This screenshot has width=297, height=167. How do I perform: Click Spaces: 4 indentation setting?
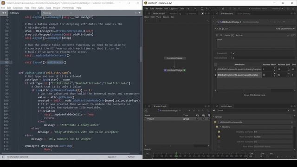112,157
